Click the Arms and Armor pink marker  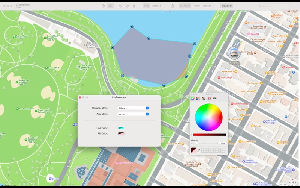tap(116, 163)
